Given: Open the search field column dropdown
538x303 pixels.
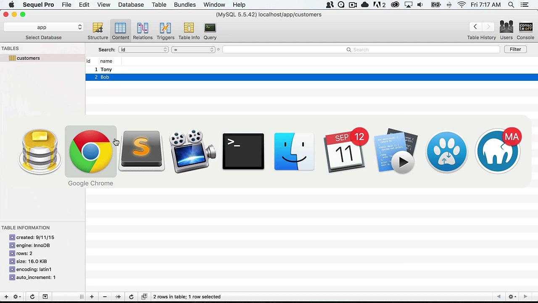Looking at the screenshot, I should (144, 50).
